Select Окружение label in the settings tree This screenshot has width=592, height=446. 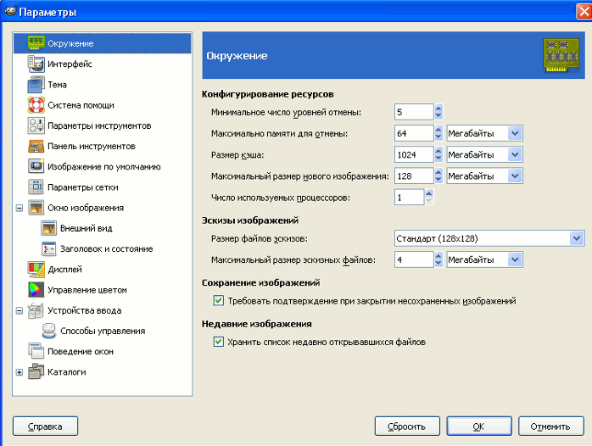click(x=70, y=43)
